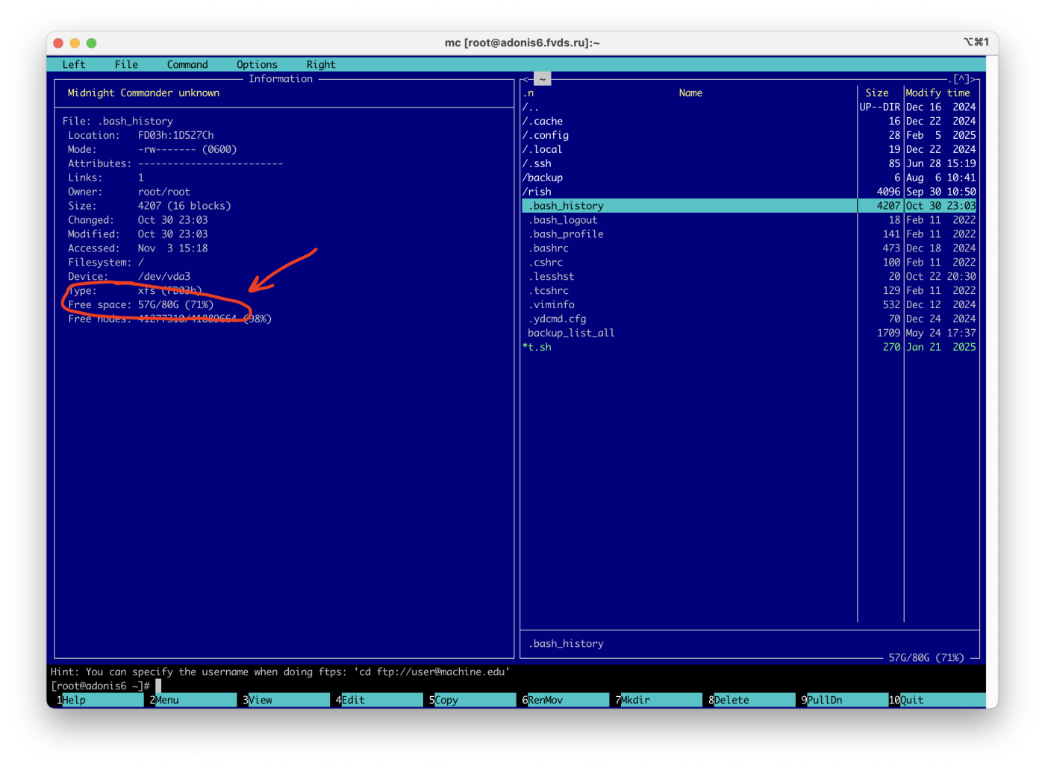Sort by Modify time column header
The height and width of the screenshot is (770, 1045).
point(938,93)
